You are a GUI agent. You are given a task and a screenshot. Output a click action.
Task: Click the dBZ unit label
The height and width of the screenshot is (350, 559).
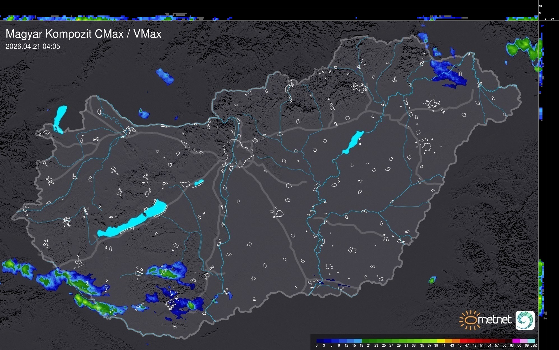pyautogui.click(x=534, y=346)
